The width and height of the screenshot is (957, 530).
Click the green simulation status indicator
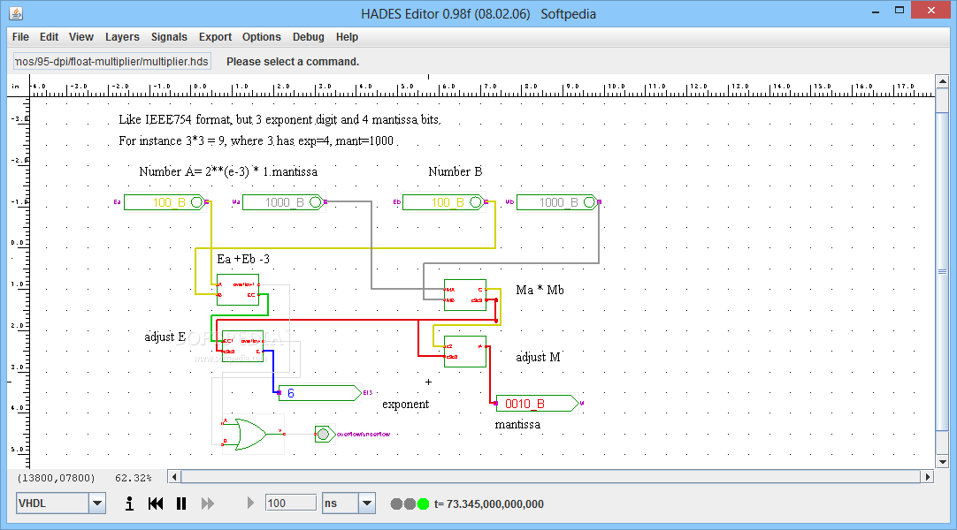423,503
